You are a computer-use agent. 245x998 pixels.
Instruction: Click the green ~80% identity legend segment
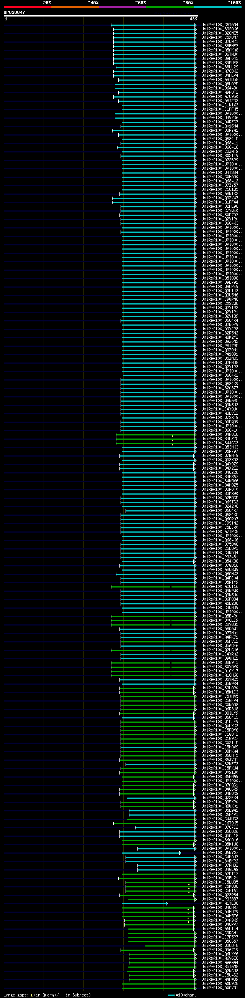[x=170, y=7]
